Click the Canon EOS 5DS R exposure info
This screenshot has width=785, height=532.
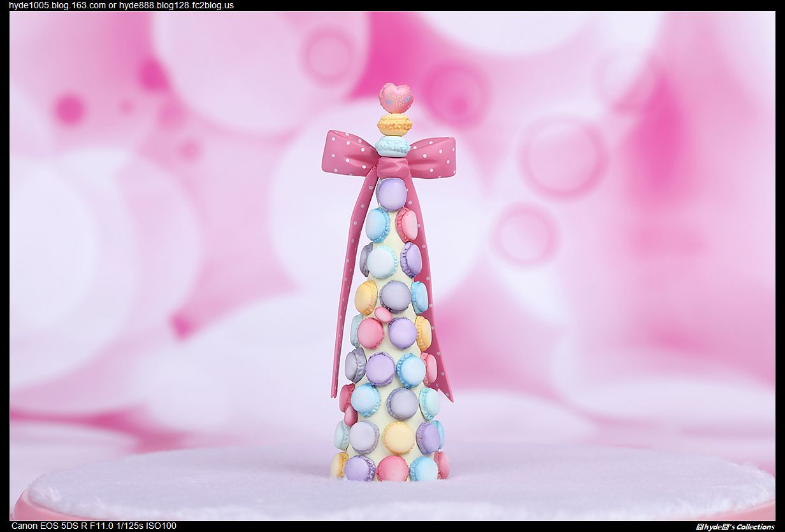(x=94, y=526)
